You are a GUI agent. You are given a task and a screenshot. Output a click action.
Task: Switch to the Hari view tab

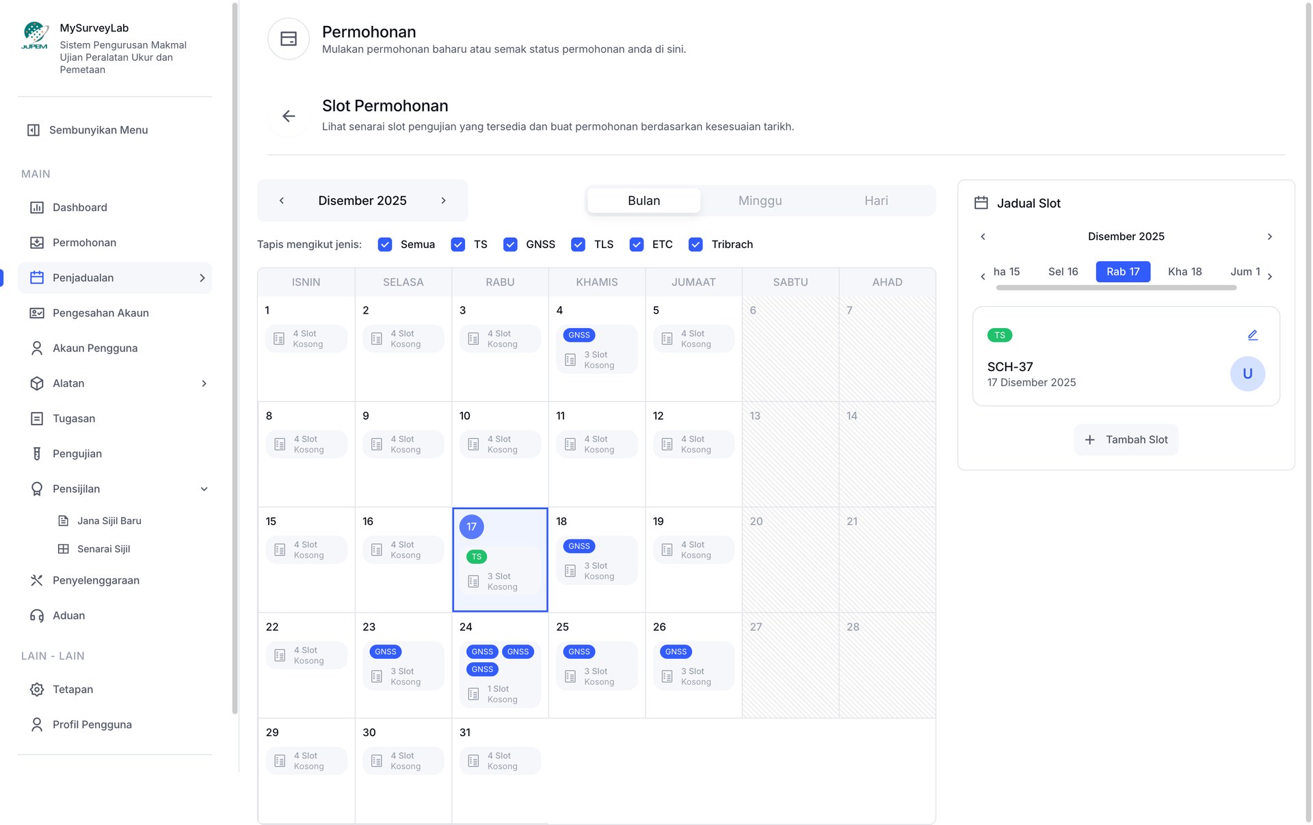point(876,201)
